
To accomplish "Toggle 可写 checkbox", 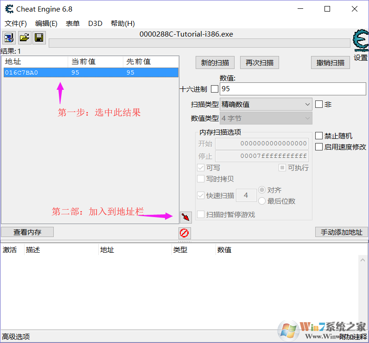I will pyautogui.click(x=201, y=168).
